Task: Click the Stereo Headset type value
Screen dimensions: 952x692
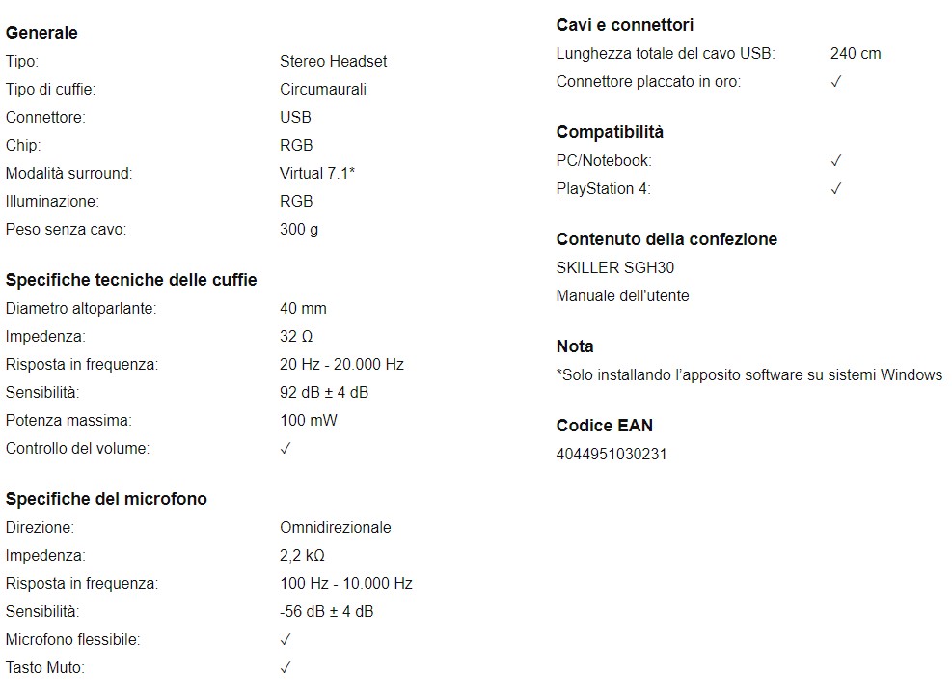Action: coord(334,62)
